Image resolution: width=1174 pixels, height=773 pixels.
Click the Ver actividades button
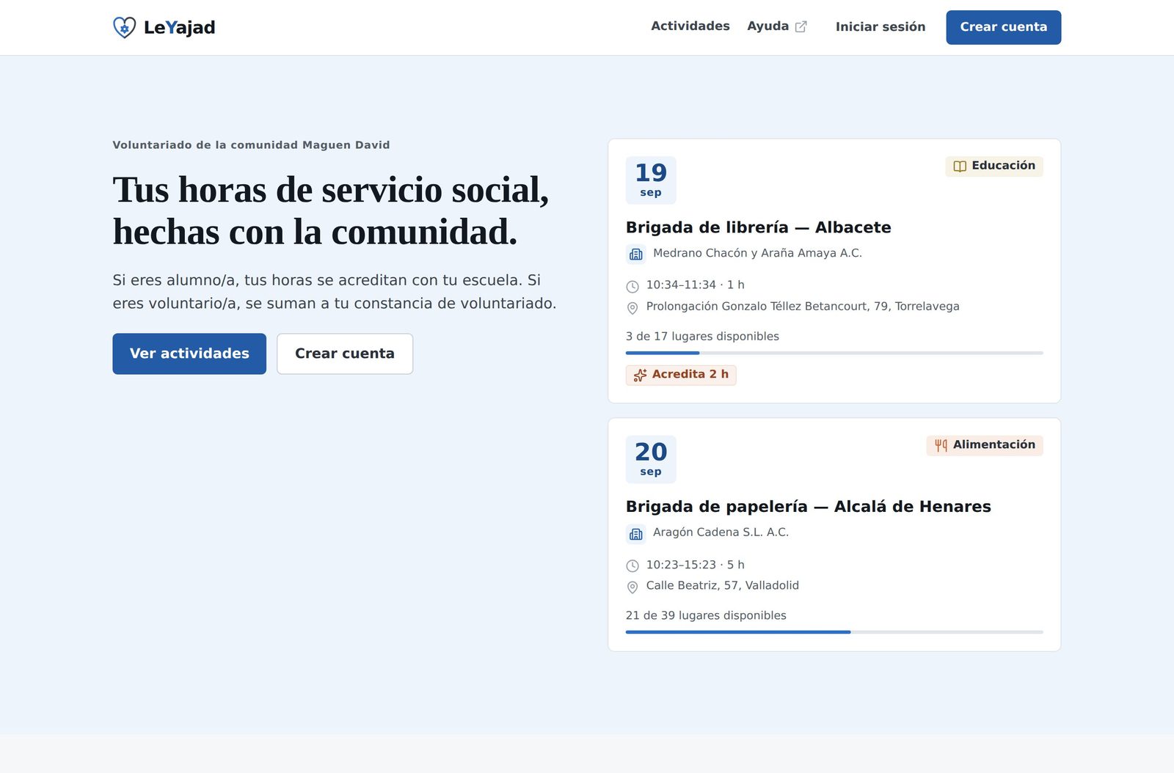pos(189,353)
